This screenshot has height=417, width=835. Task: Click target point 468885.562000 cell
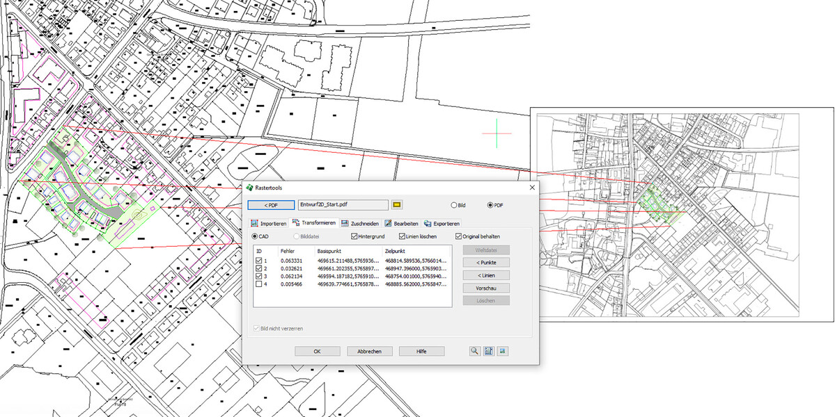coord(415,284)
